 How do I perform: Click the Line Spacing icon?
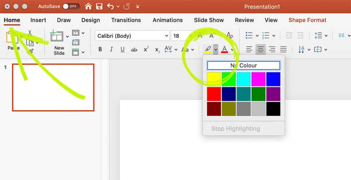318,35
